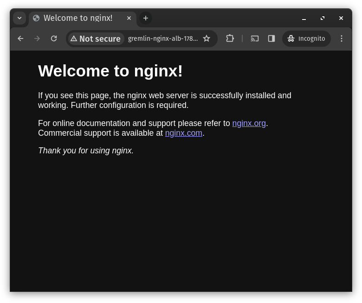This screenshot has height=303, width=362.
Task: Go forward to next page
Action: pyautogui.click(x=37, y=38)
